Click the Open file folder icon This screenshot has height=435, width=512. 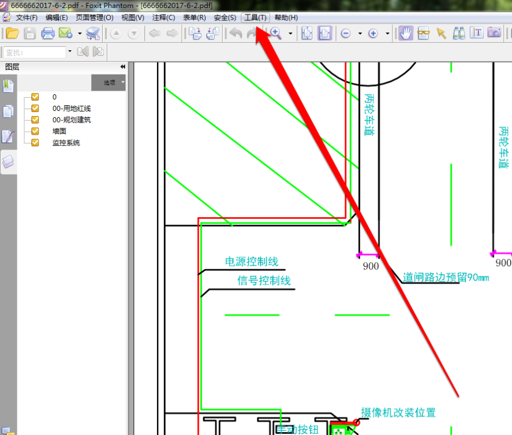tap(13, 33)
